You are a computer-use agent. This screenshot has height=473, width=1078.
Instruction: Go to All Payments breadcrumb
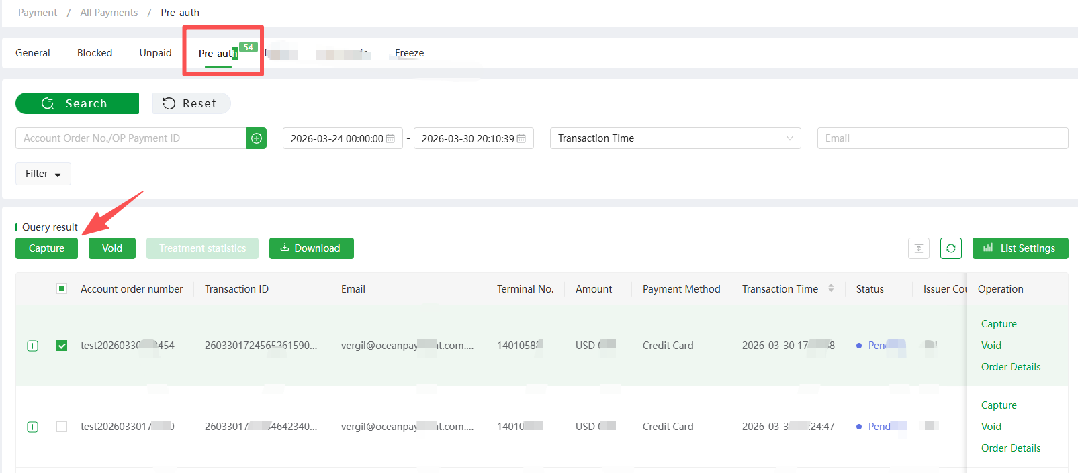pos(109,13)
